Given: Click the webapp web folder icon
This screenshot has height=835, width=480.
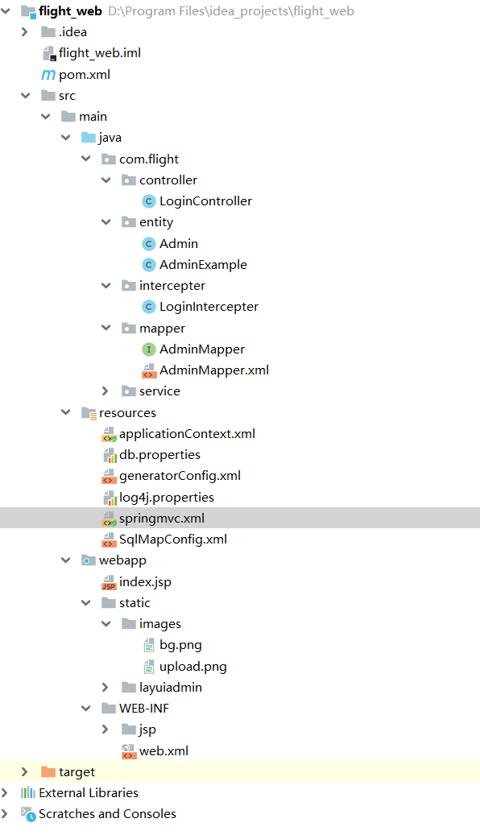Looking at the screenshot, I should click(89, 560).
